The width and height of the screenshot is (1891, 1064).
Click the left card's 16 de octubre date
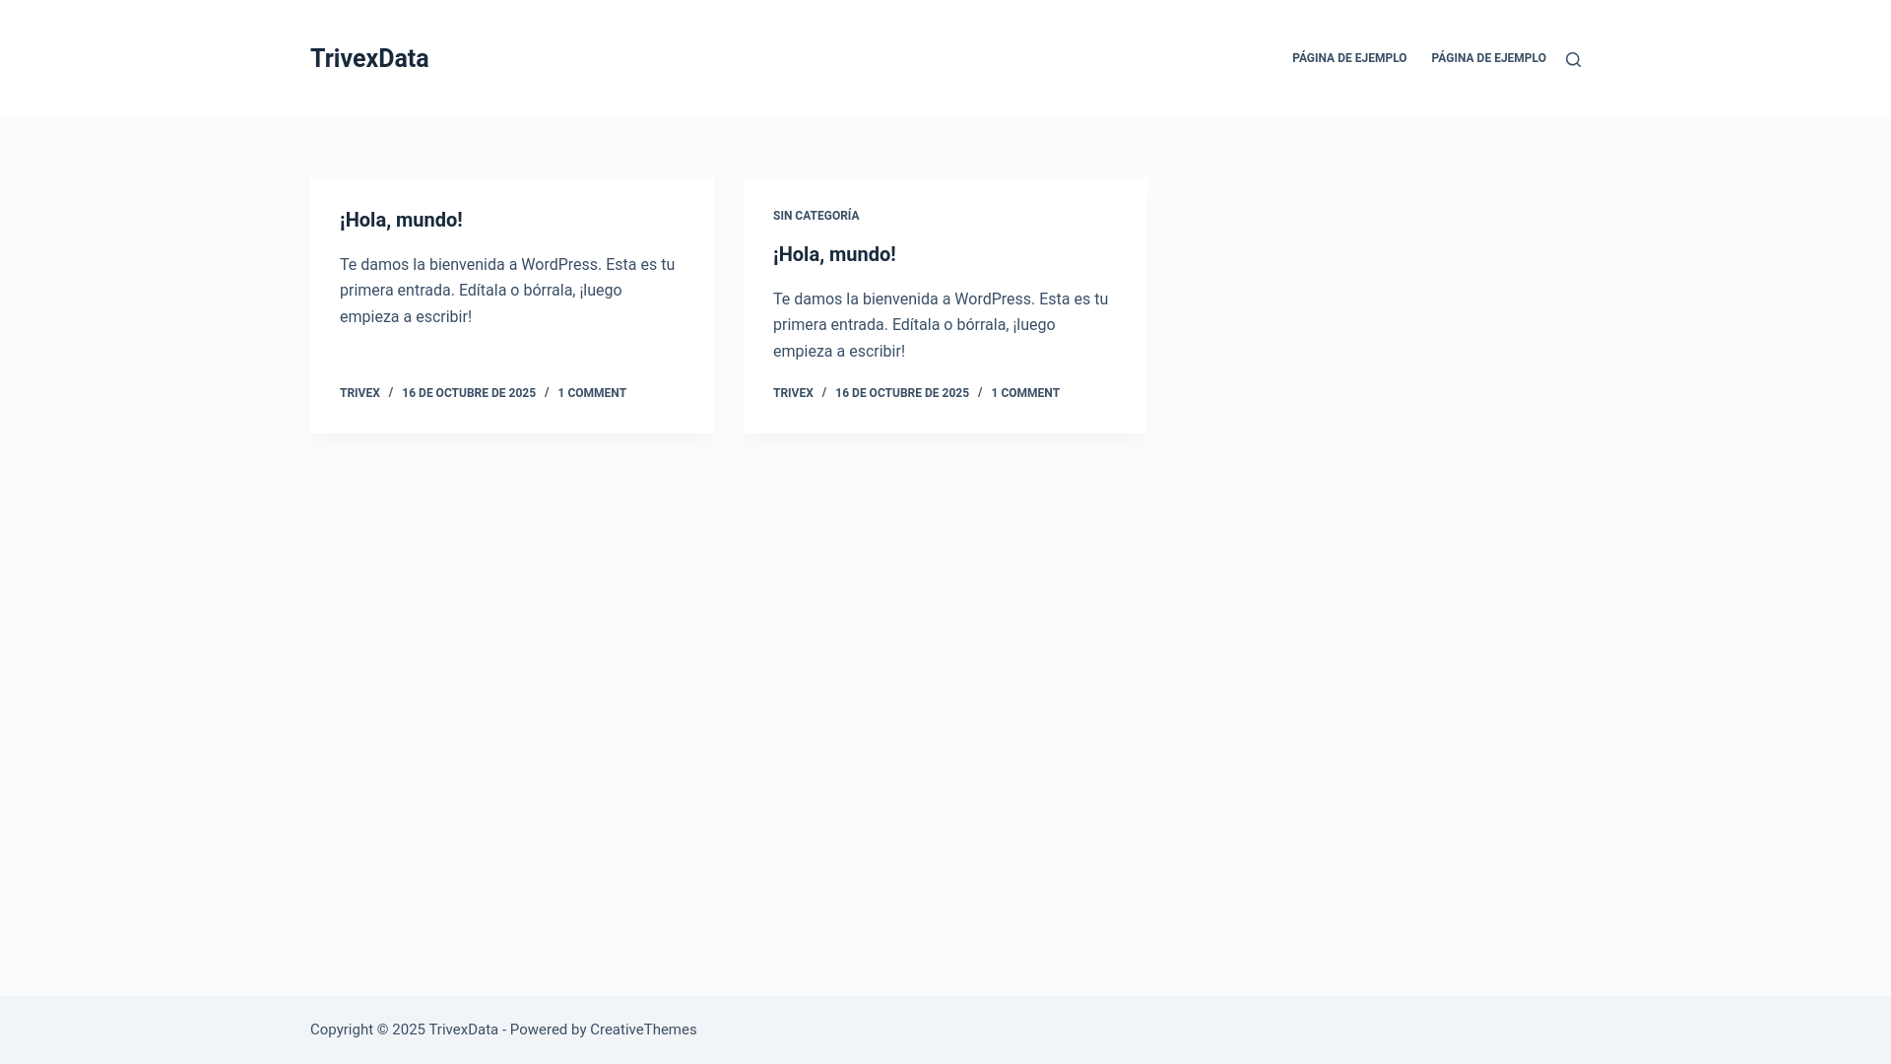coord(469,393)
